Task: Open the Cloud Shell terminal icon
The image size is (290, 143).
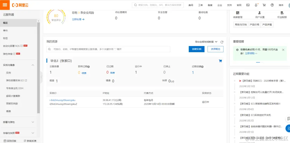Action: click(x=248, y=5)
